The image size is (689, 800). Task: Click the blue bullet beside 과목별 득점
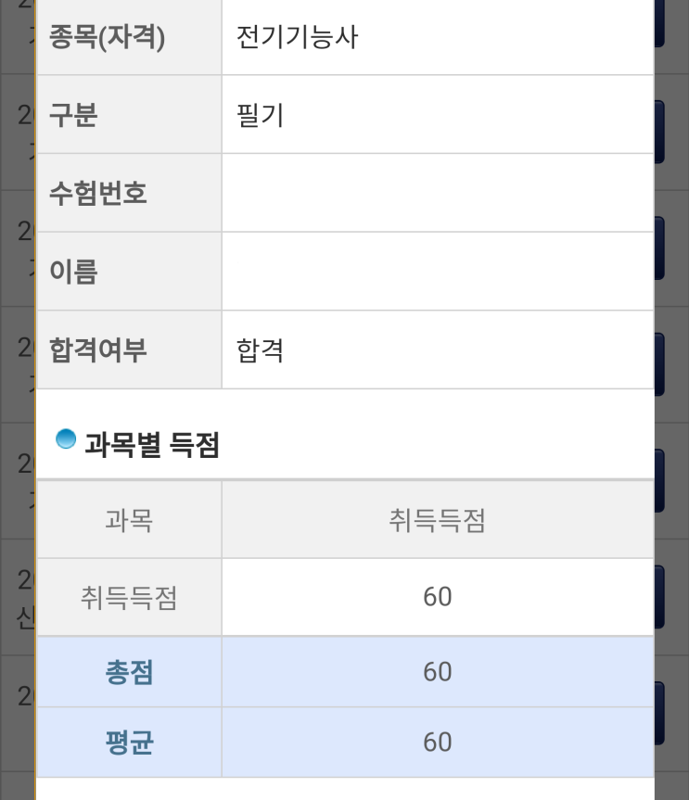[x=65, y=438]
